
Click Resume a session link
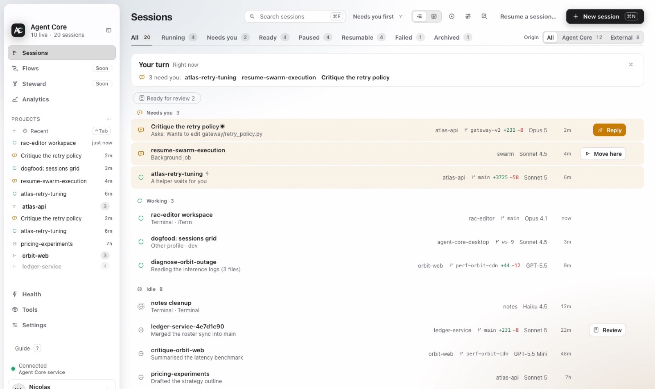point(528,16)
